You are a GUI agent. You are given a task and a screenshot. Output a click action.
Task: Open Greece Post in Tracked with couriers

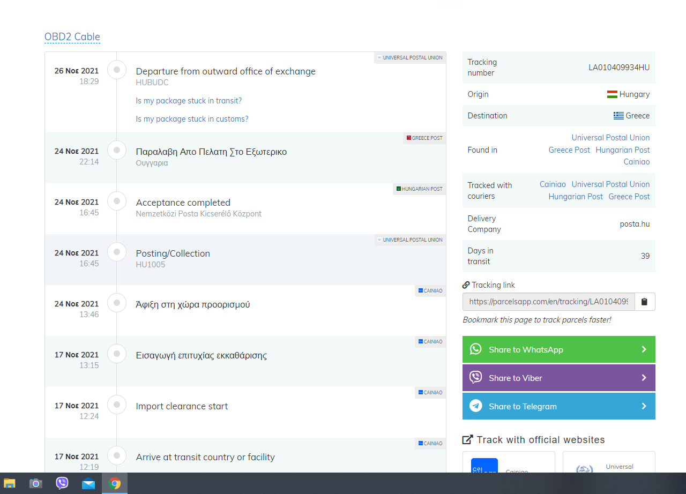(x=629, y=197)
